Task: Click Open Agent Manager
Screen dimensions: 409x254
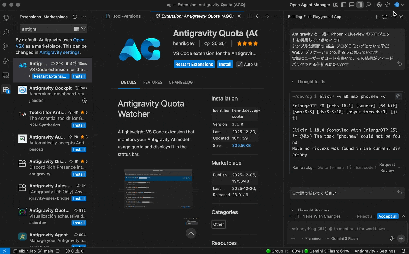Action: point(310,5)
